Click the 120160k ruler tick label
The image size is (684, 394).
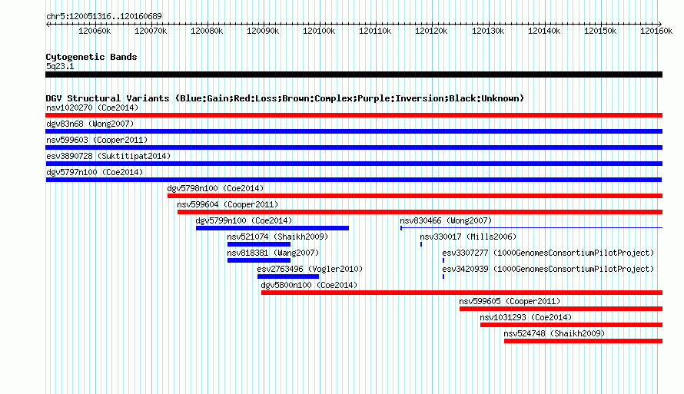[656, 31]
